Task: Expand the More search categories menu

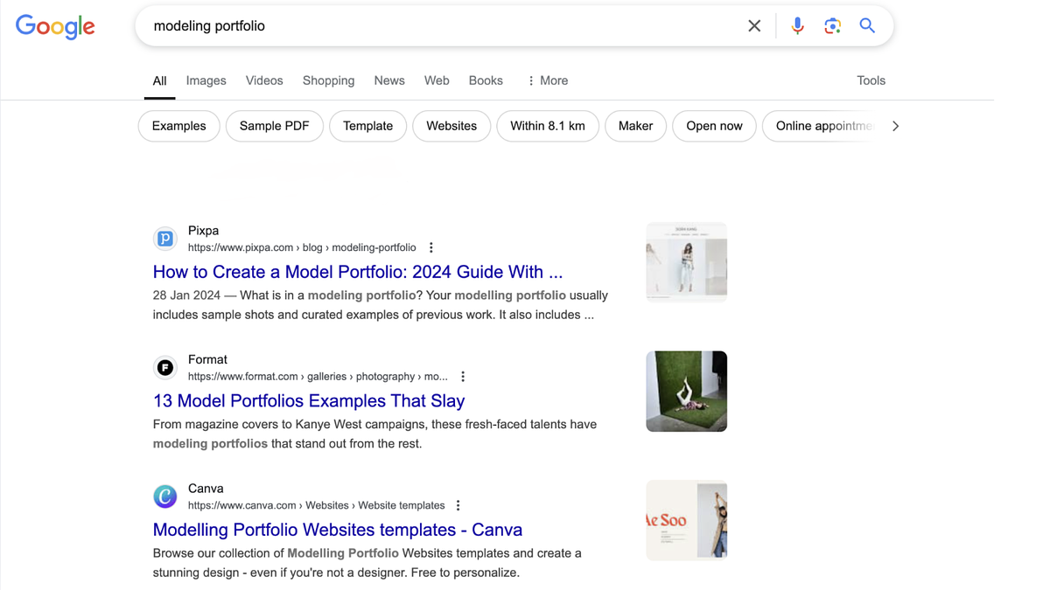Action: (x=548, y=80)
